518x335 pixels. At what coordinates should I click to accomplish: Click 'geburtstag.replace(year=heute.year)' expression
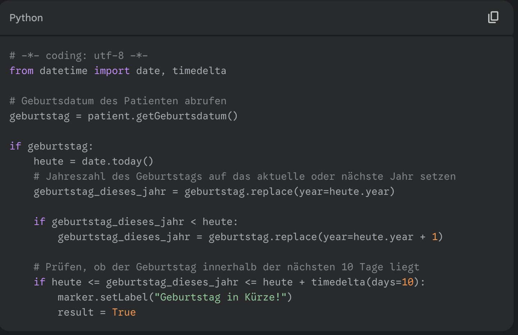point(289,192)
